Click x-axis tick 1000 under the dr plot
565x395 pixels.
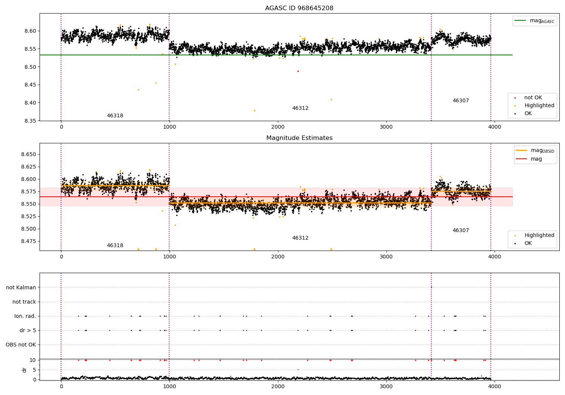coord(169,386)
